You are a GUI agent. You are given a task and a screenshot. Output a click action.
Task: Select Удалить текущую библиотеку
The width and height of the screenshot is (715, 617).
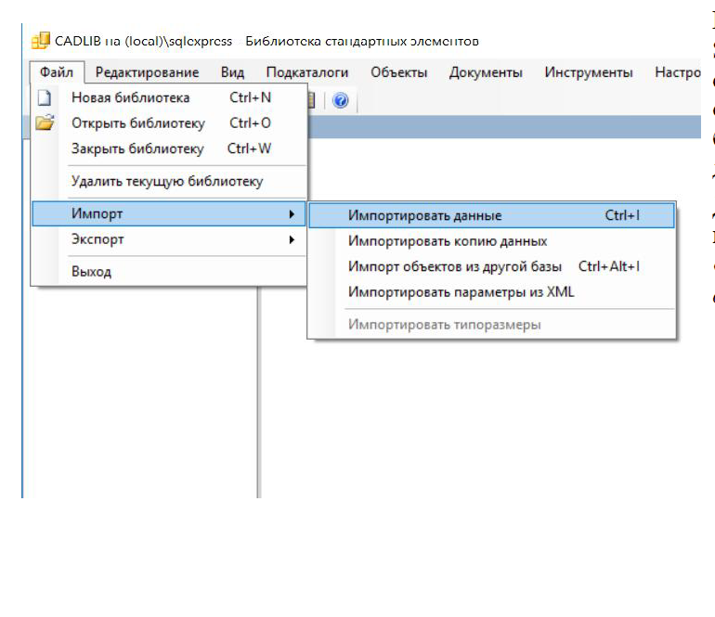[x=169, y=181]
